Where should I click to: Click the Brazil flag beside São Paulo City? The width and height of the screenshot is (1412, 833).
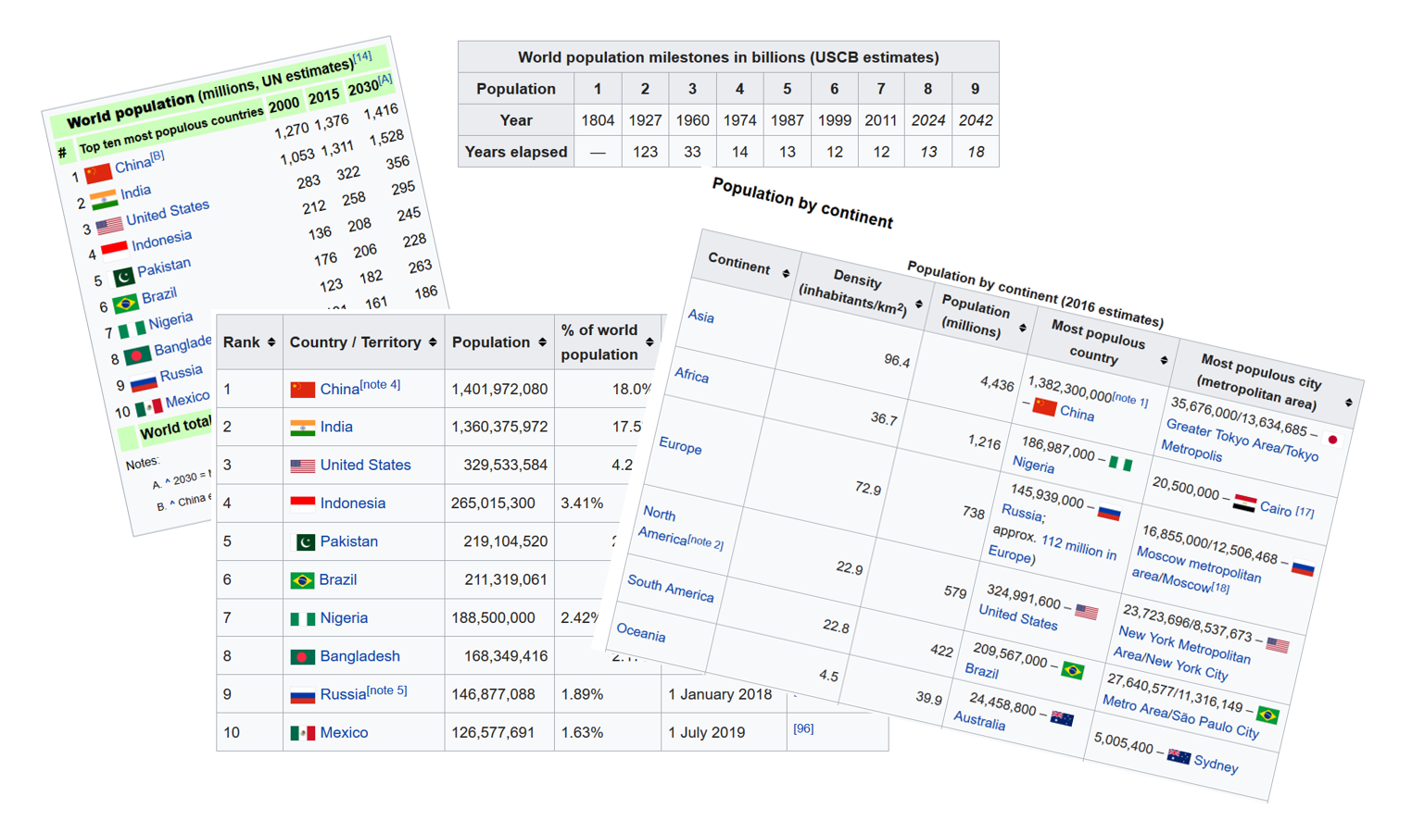tap(1267, 715)
